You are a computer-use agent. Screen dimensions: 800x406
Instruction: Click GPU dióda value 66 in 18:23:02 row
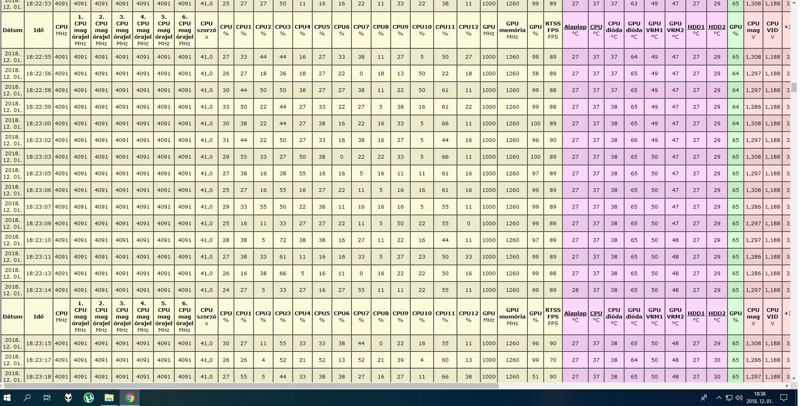[634, 140]
